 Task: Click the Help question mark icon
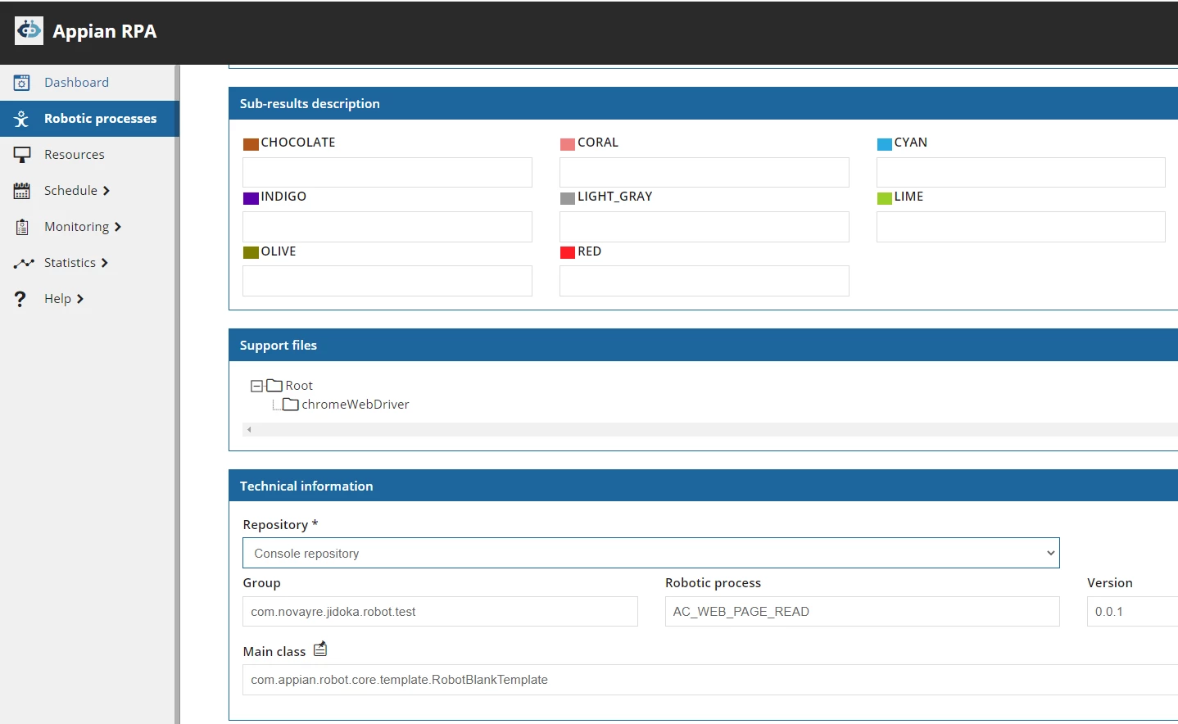click(x=20, y=299)
